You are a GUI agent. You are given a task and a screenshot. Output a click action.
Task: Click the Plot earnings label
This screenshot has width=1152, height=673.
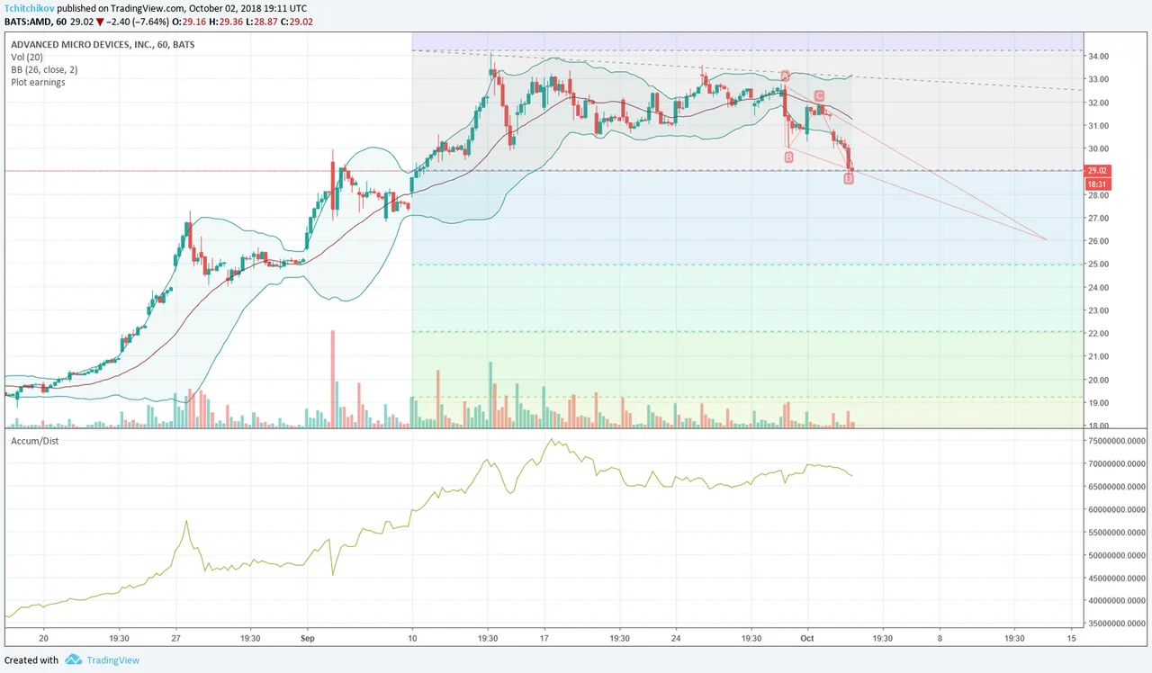click(38, 82)
